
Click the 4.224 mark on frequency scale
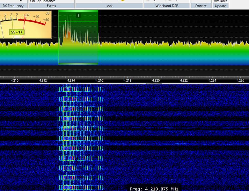[x=212, y=80]
